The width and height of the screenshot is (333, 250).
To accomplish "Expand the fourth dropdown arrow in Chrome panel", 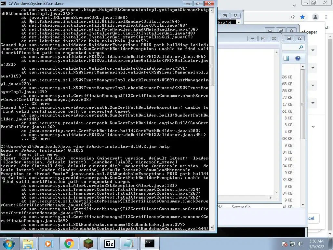I will coord(313,103).
